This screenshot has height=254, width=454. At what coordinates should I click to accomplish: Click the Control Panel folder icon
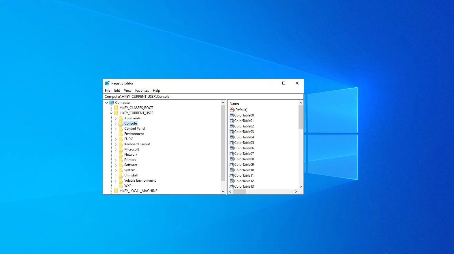click(121, 129)
